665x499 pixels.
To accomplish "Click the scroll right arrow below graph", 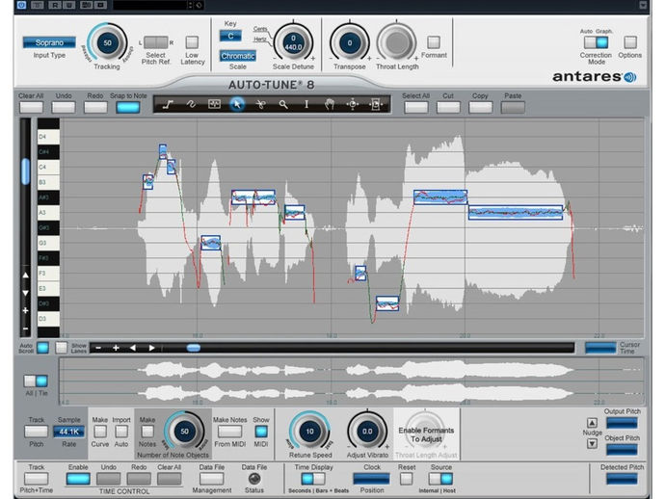I will pyautogui.click(x=151, y=348).
